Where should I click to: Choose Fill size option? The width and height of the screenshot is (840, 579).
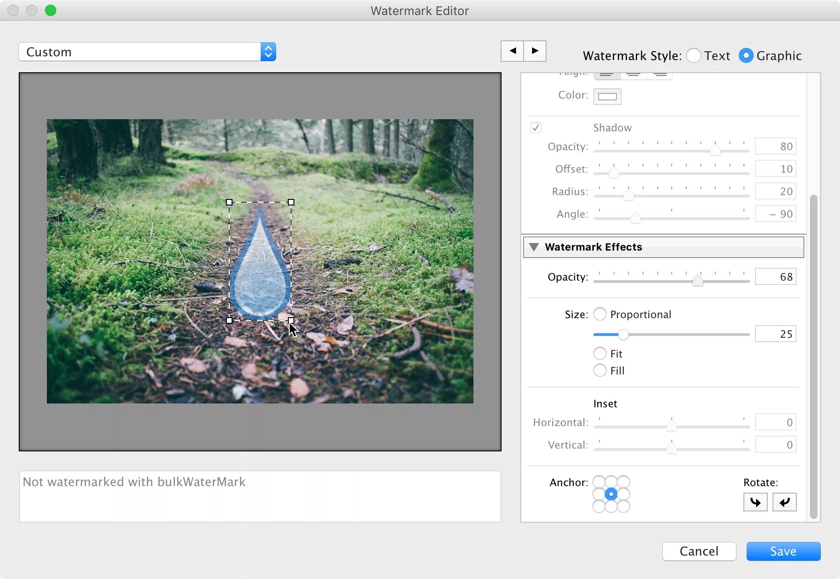point(600,370)
